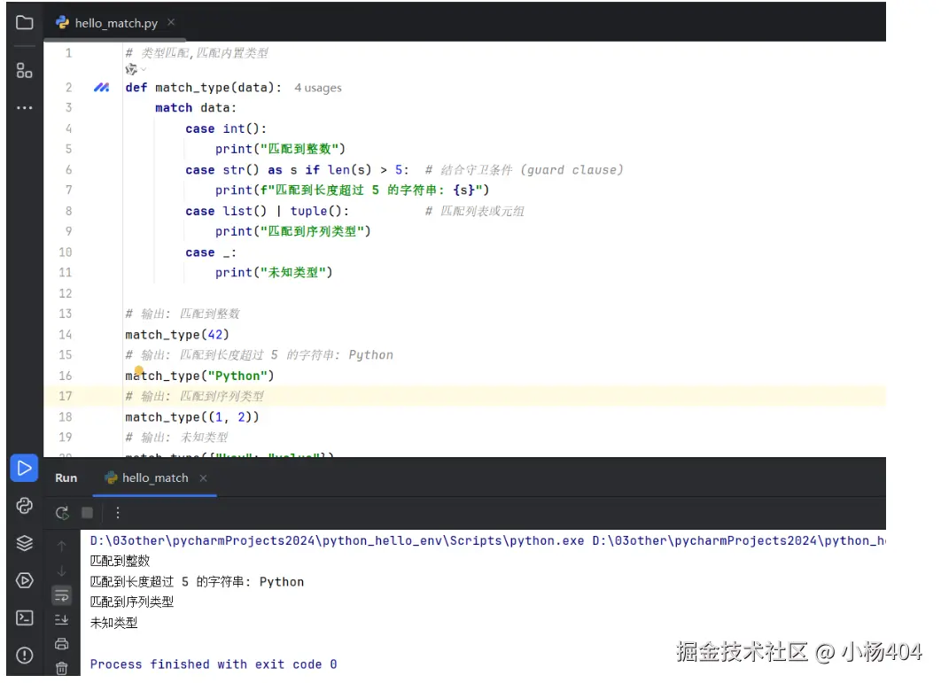Screen dimensions: 941x683
Task: Open the Services tool window icon
Action: pyautogui.click(x=24, y=580)
